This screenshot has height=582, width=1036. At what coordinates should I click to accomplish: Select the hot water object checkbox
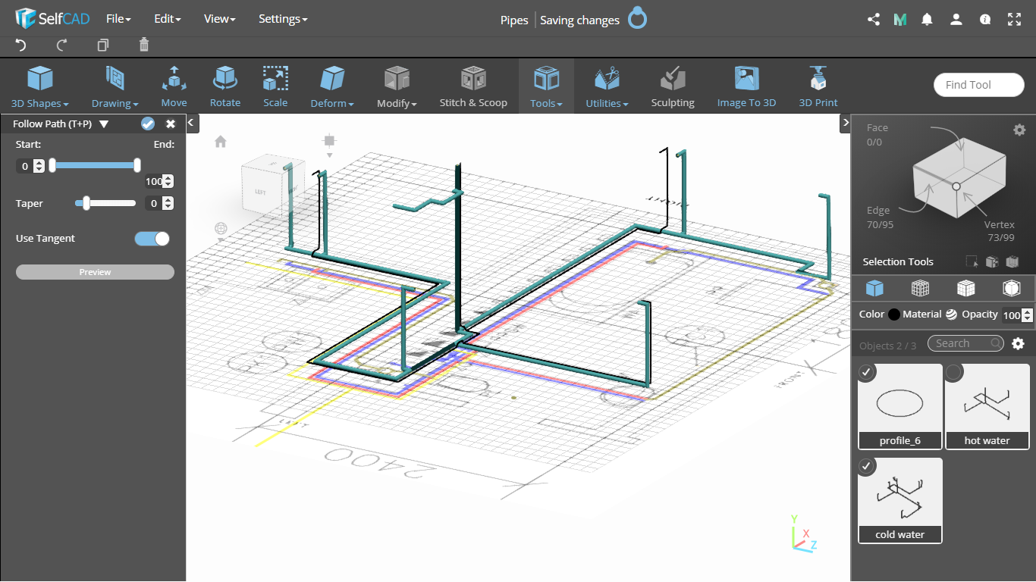click(954, 372)
